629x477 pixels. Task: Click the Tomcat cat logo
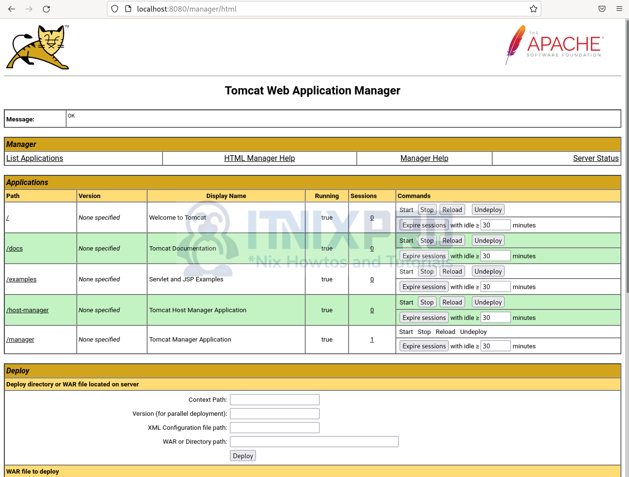(38, 47)
